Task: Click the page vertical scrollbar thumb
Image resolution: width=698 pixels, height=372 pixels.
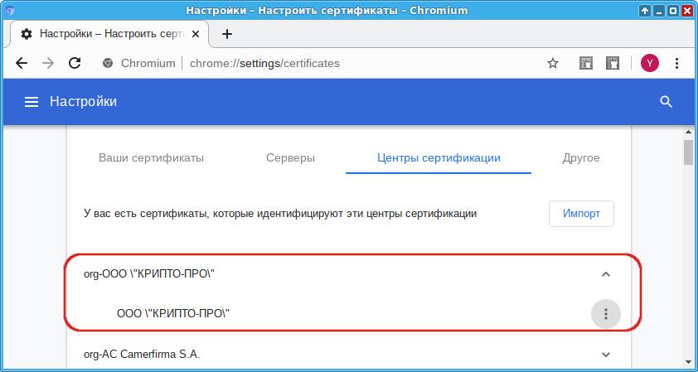Action: (688, 152)
